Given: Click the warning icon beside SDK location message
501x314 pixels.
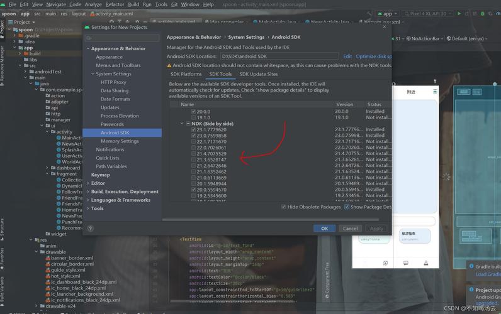Looking at the screenshot, I should point(169,65).
